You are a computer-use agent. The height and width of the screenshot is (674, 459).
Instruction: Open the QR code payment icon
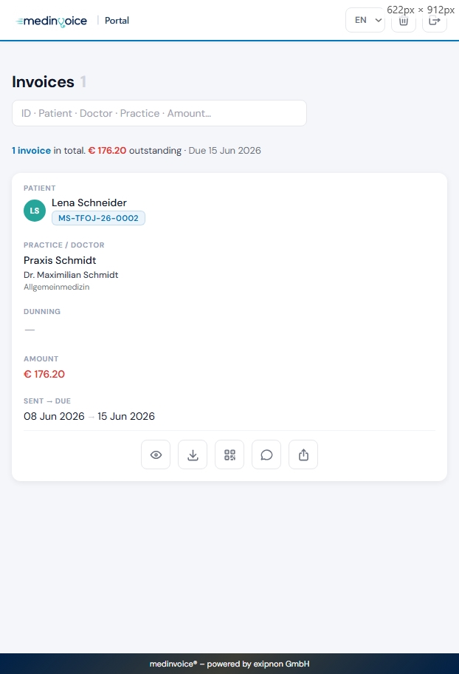click(229, 455)
